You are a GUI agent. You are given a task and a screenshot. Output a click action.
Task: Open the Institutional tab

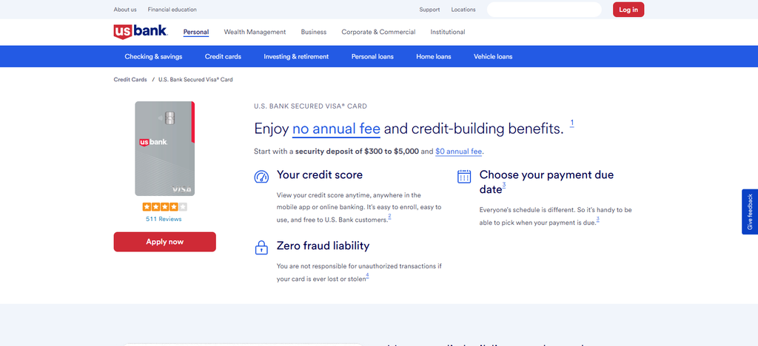(448, 32)
